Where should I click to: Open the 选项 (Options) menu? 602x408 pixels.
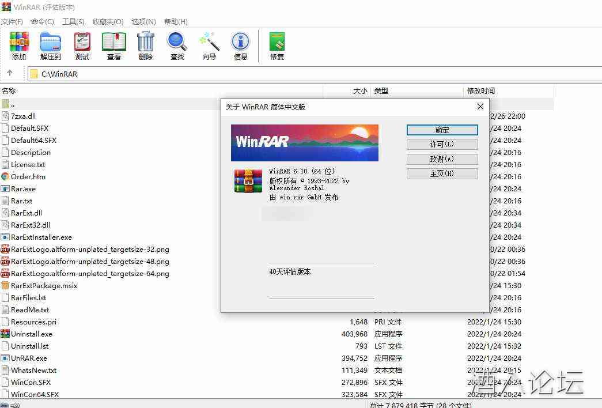143,21
